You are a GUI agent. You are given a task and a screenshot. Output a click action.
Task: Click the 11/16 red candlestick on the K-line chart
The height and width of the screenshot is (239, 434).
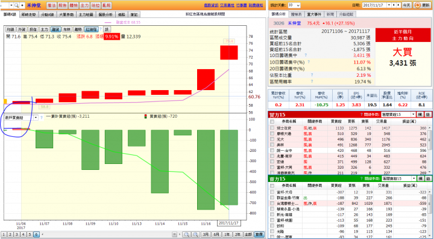(206, 80)
